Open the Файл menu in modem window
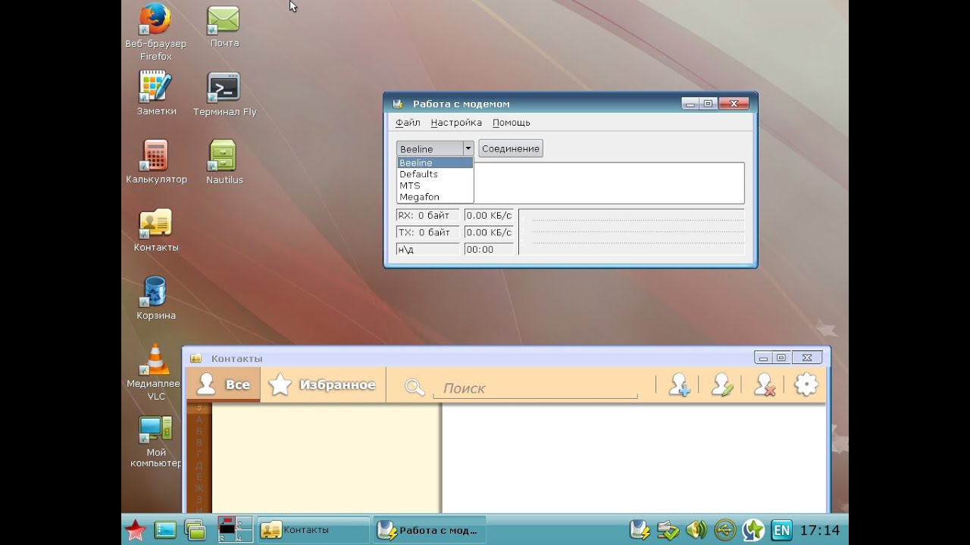This screenshot has width=970, height=545. click(x=408, y=123)
